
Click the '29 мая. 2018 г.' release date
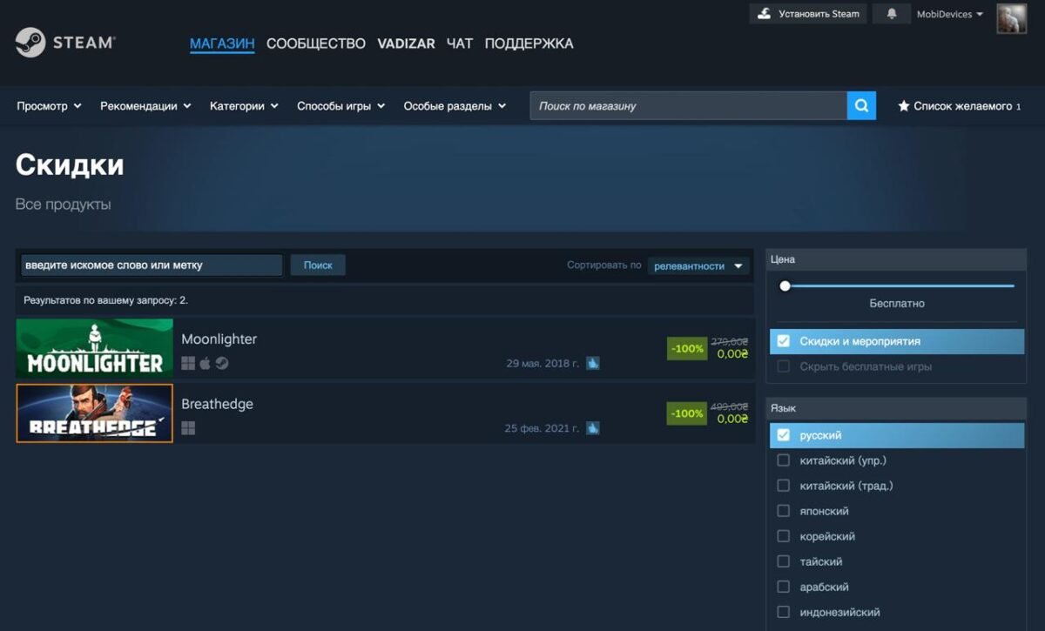click(543, 363)
